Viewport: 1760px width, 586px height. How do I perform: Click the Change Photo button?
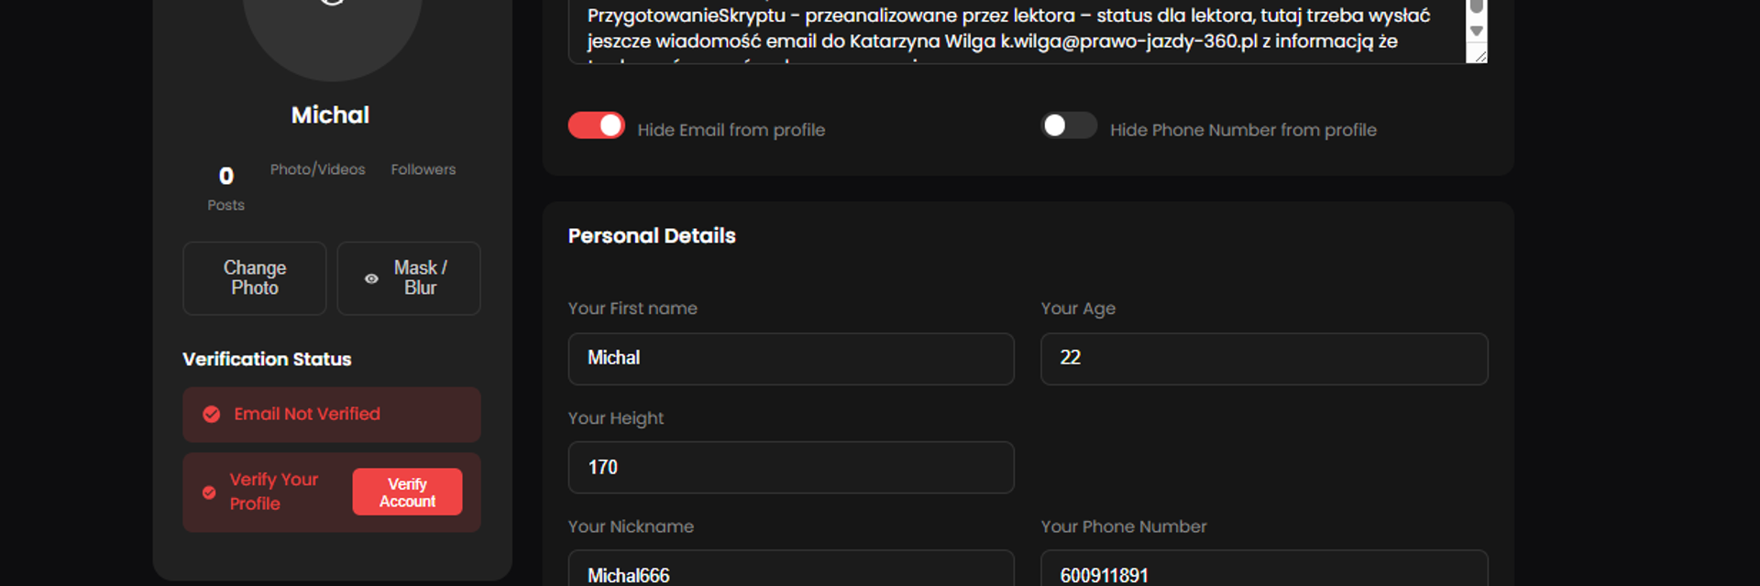pyautogui.click(x=255, y=278)
